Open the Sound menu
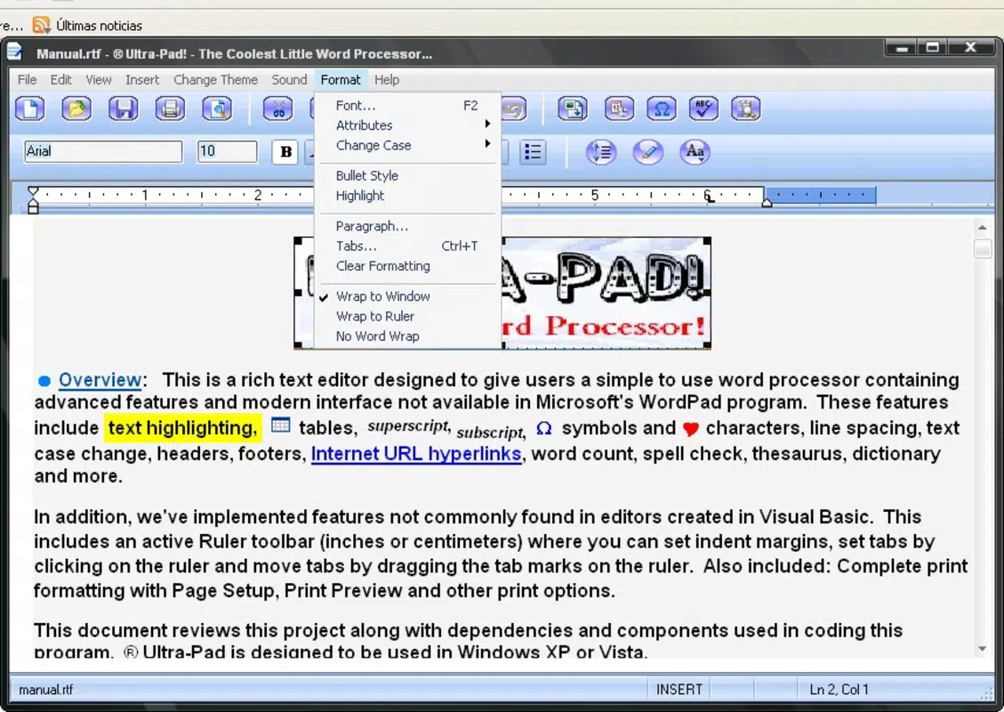This screenshot has width=1004, height=712. click(289, 79)
